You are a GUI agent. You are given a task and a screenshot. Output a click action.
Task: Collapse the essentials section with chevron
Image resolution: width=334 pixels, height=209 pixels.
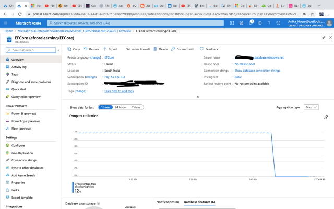(x=197, y=97)
